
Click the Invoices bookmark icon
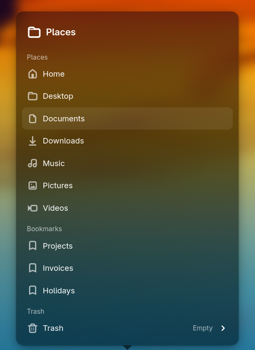click(33, 268)
